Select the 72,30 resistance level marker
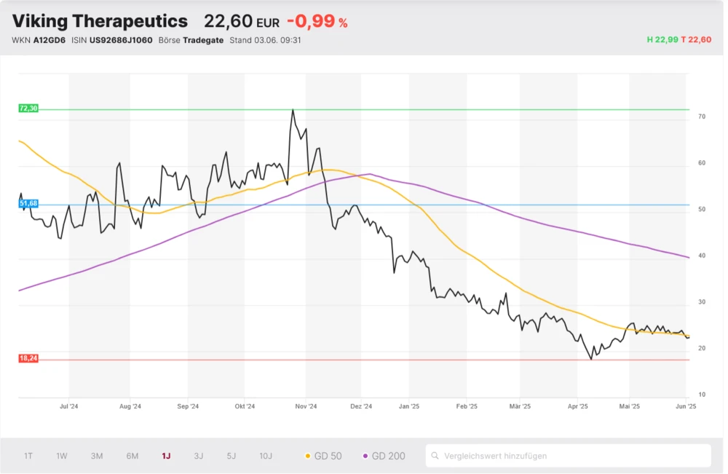The image size is (728, 474). tap(28, 108)
